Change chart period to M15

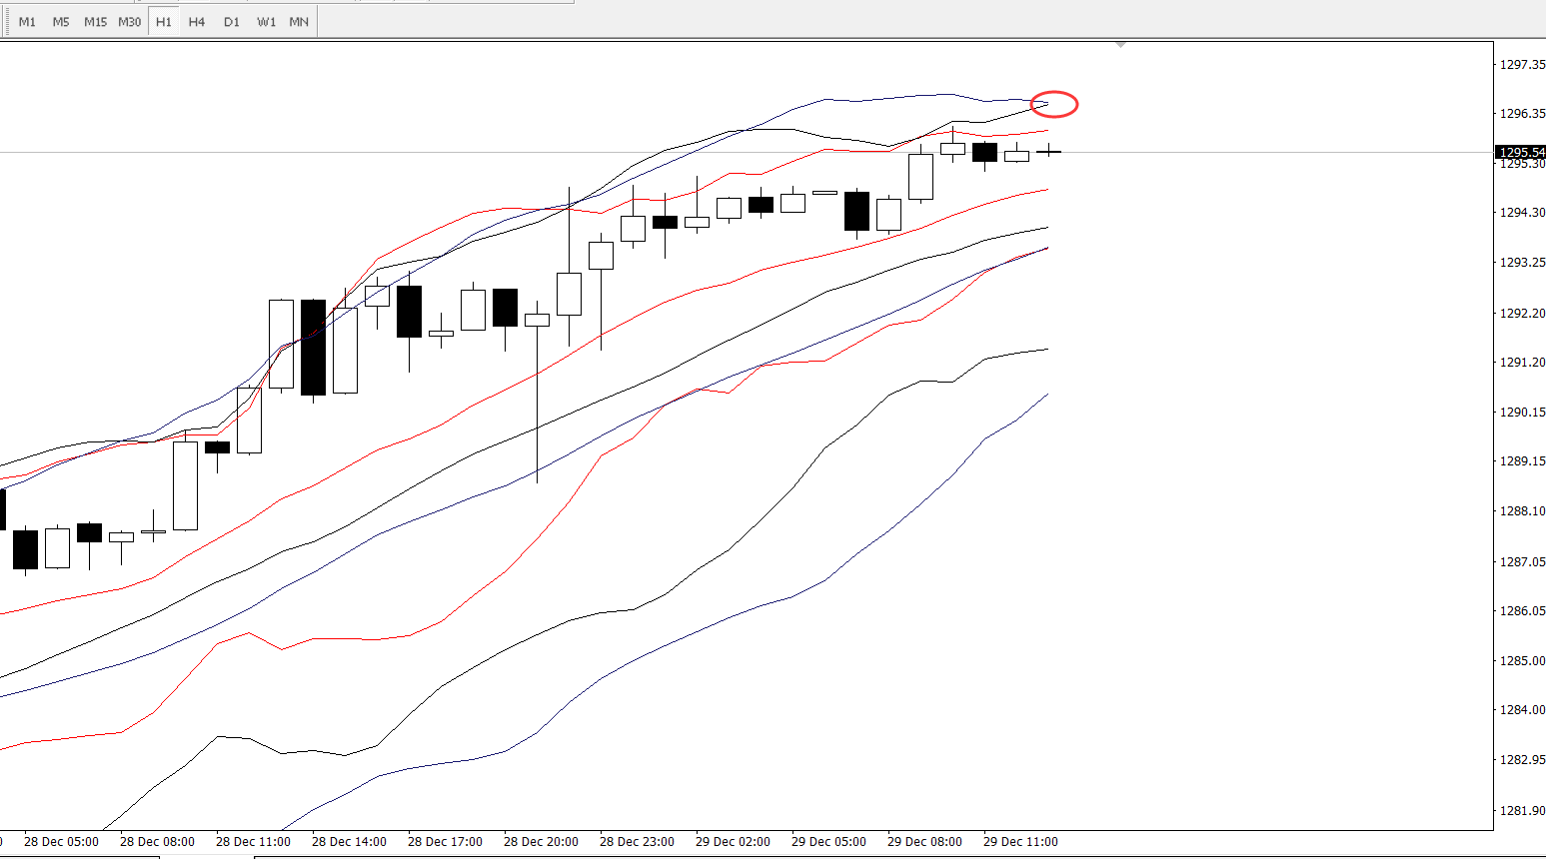click(95, 22)
